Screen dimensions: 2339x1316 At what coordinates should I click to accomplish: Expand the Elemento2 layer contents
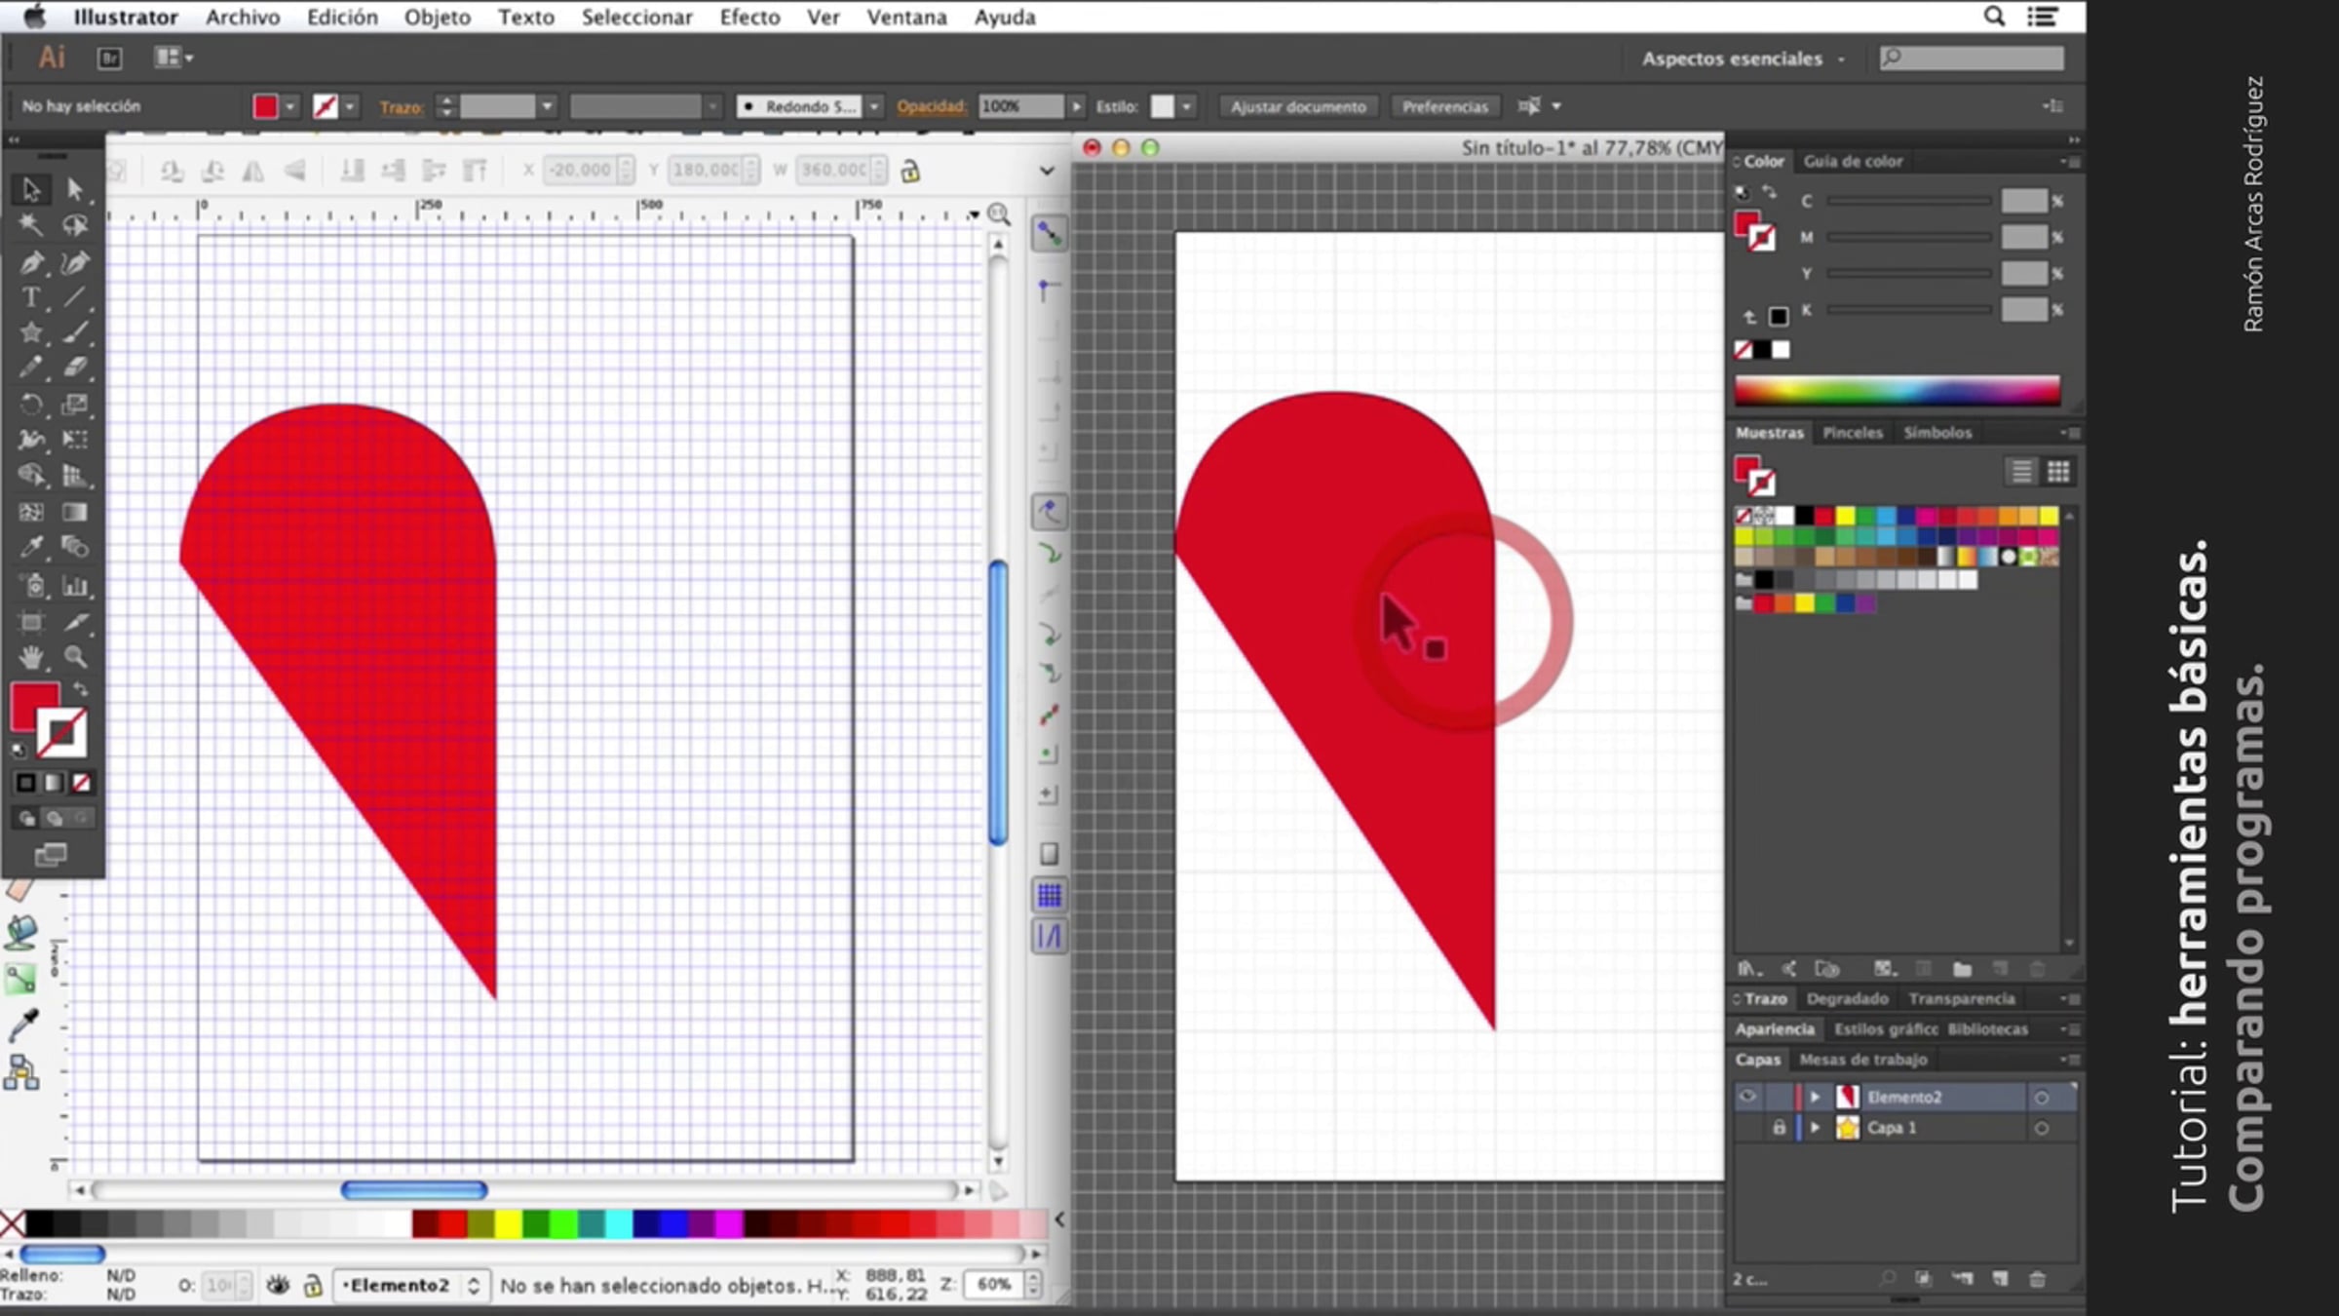click(x=1815, y=1097)
